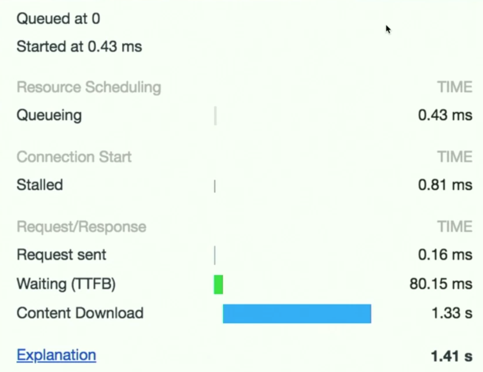Screen dimensions: 483x372
Task: Click the Request sent row label
Action: tap(61, 255)
